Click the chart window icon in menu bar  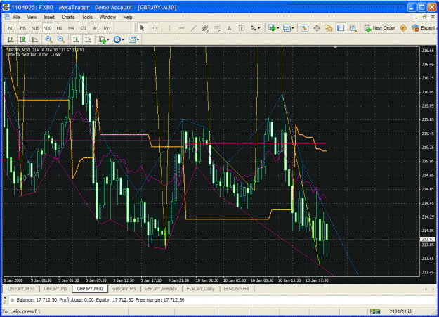7,17
